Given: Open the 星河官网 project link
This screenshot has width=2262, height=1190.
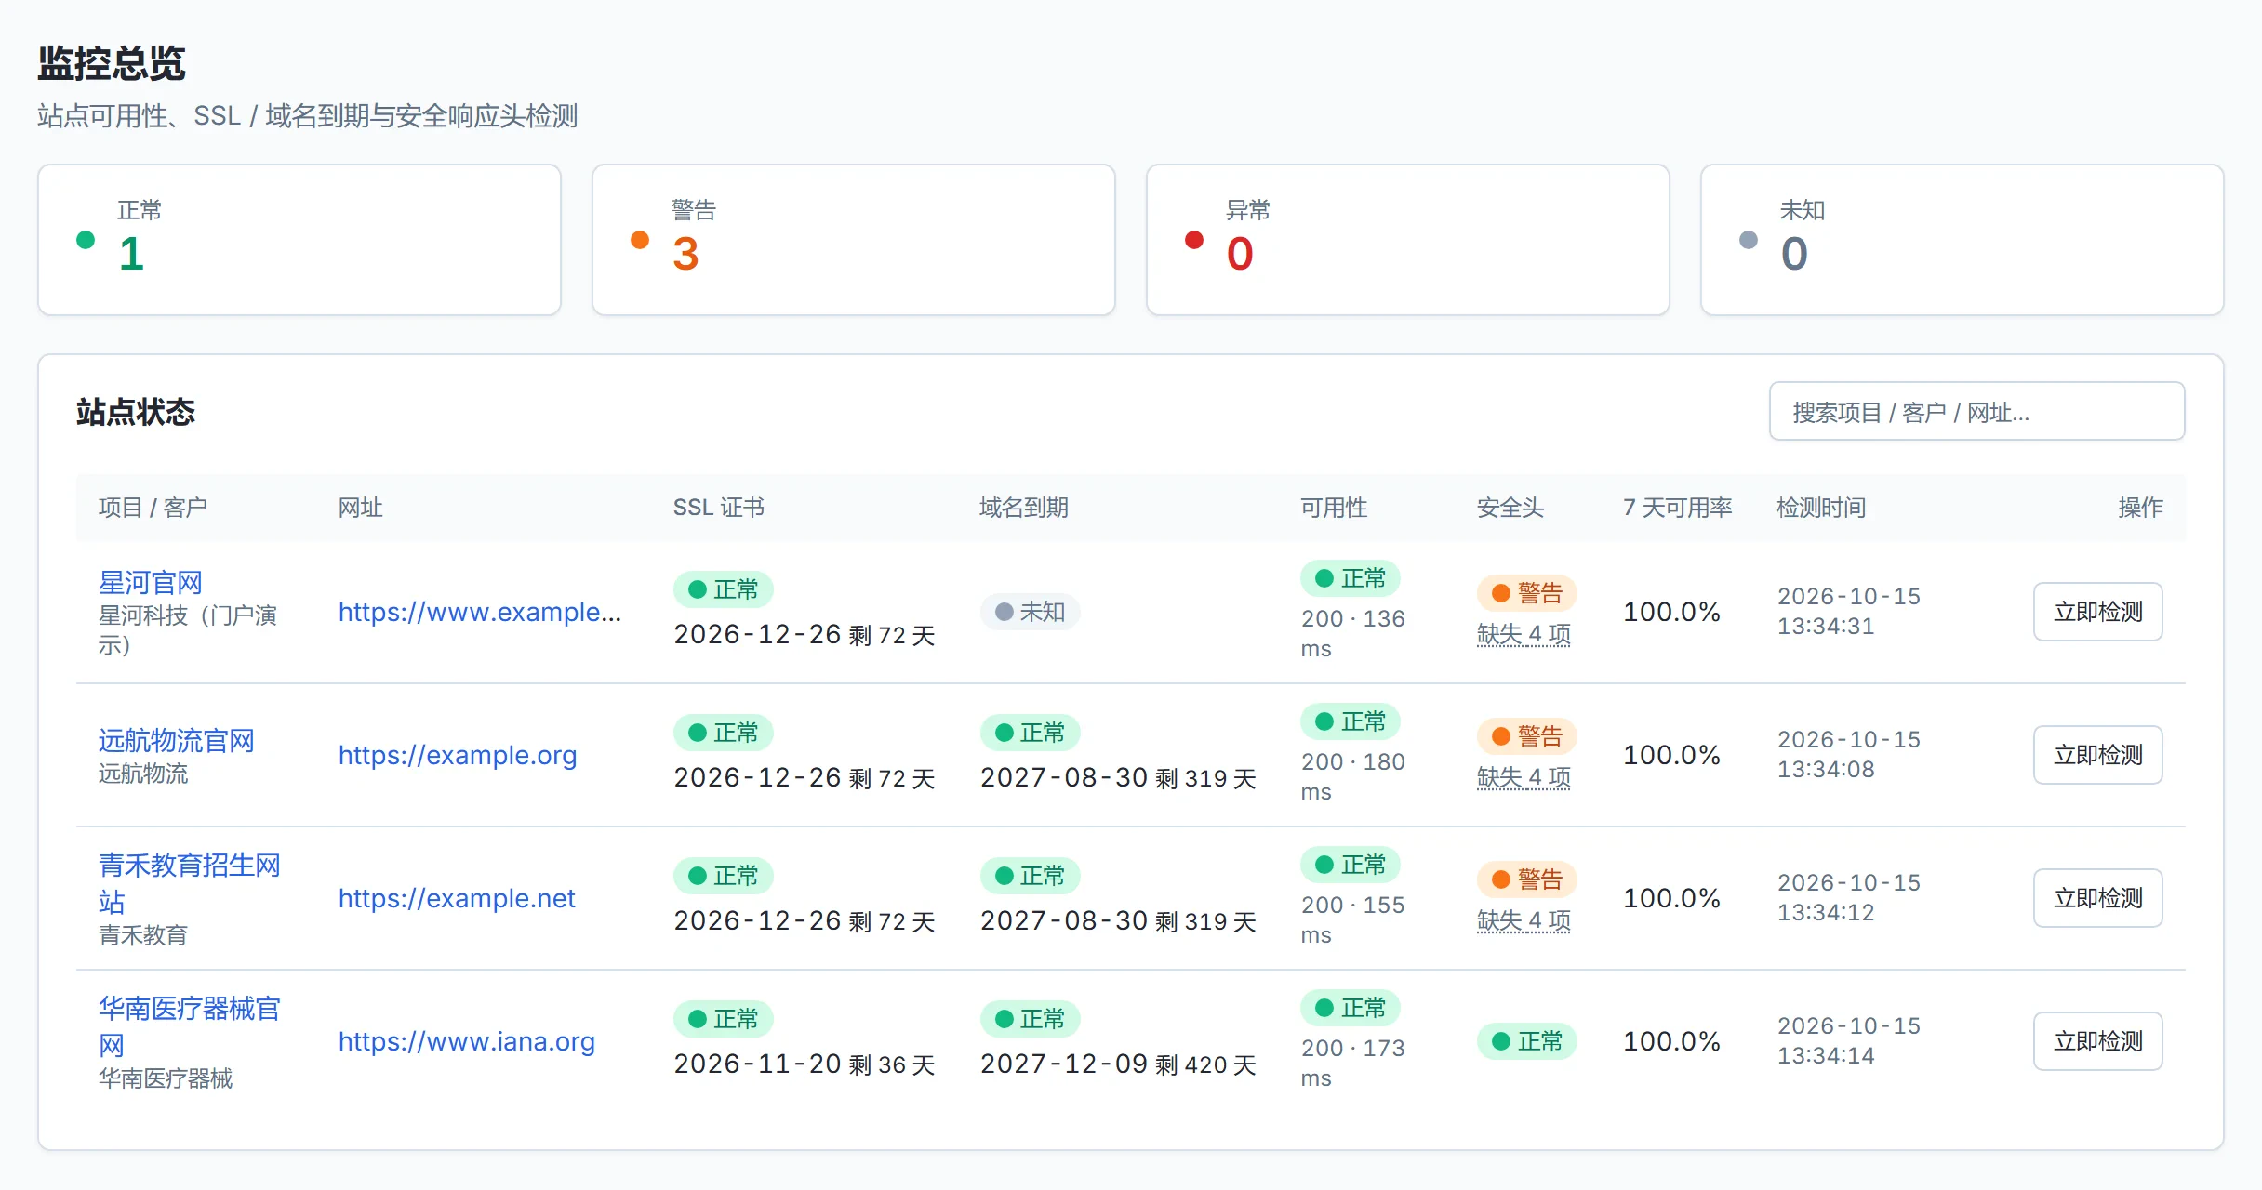Looking at the screenshot, I should (151, 583).
